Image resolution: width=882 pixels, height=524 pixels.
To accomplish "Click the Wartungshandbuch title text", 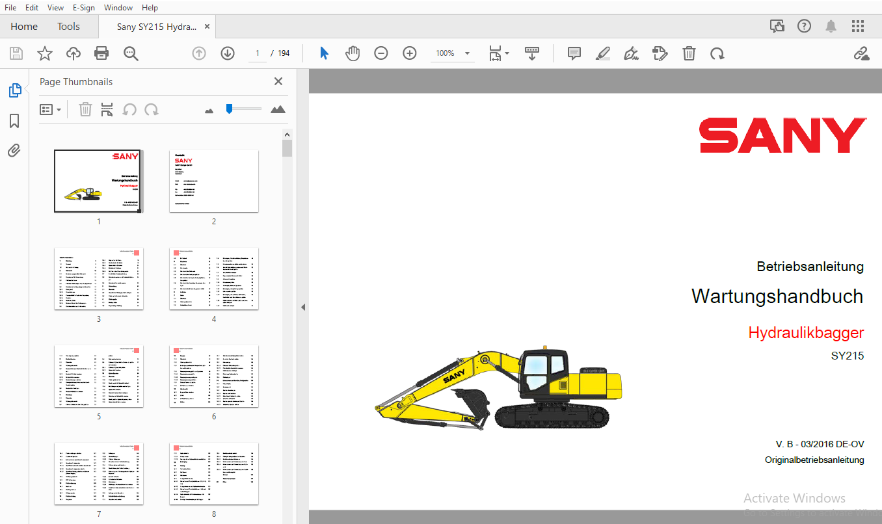I will click(777, 296).
